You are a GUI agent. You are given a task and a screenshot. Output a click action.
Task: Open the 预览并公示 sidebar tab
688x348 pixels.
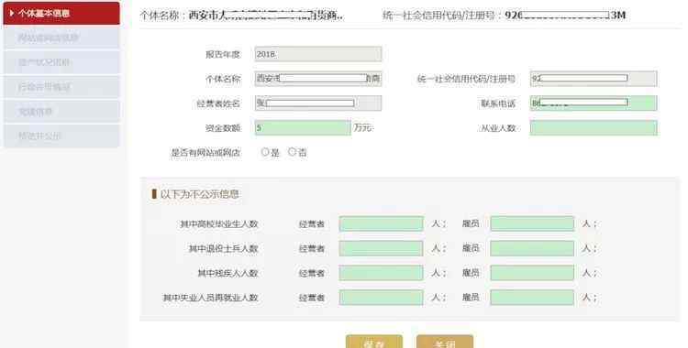pos(61,136)
